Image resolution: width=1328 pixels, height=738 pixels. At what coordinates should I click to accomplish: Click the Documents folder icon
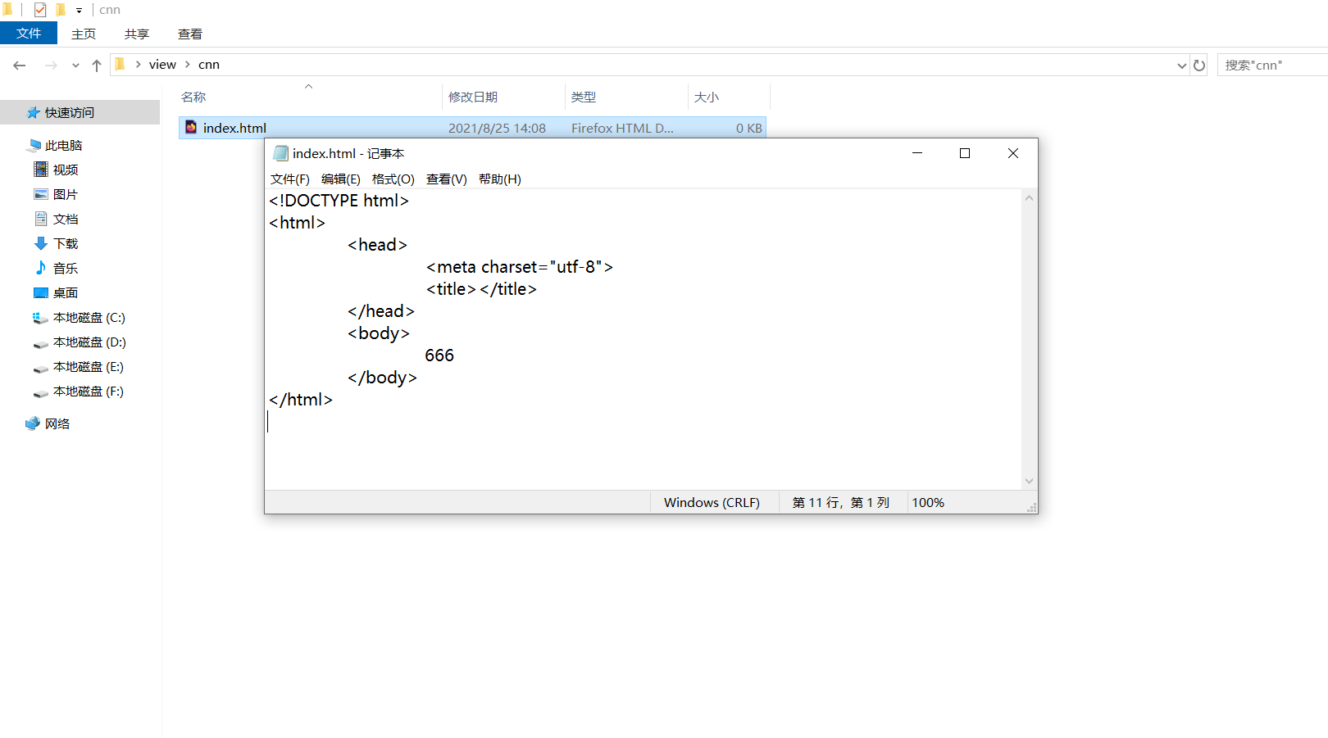[x=41, y=219]
